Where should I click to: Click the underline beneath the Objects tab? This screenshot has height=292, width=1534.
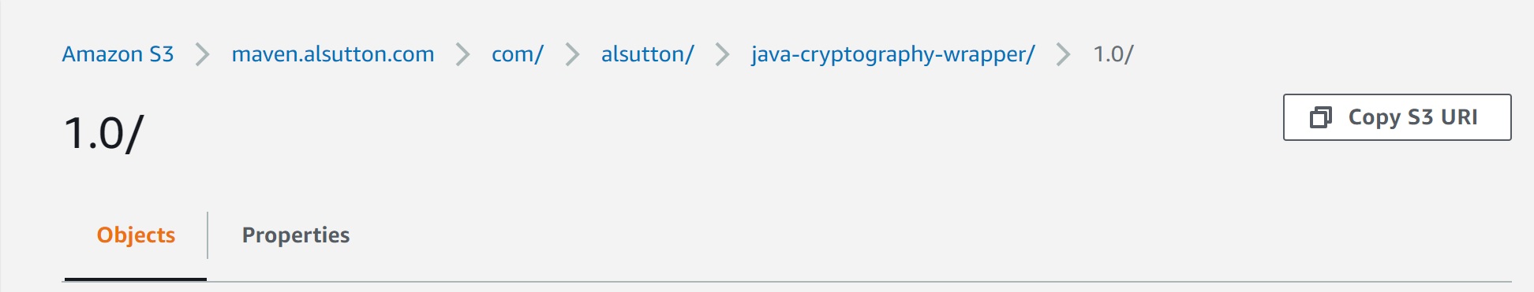coord(136,279)
